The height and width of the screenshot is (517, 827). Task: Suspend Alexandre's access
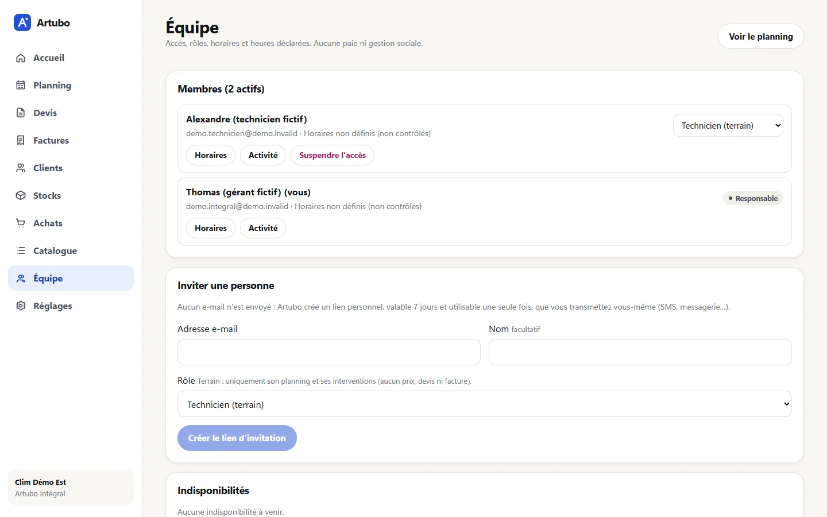333,155
